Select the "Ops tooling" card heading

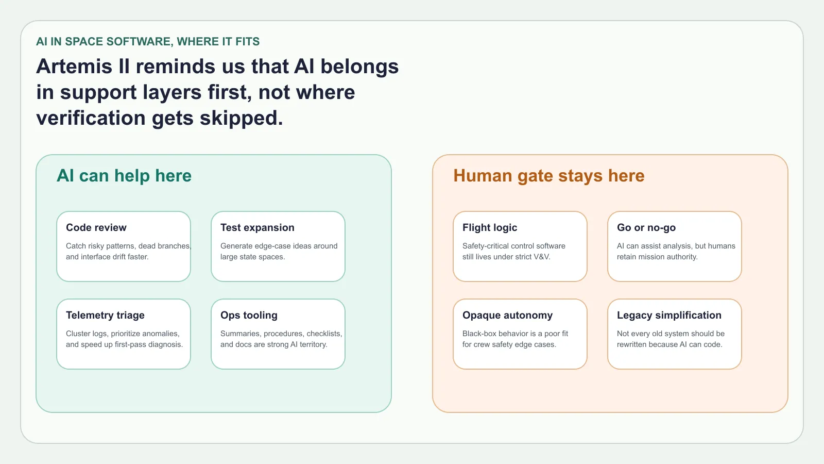pos(249,315)
